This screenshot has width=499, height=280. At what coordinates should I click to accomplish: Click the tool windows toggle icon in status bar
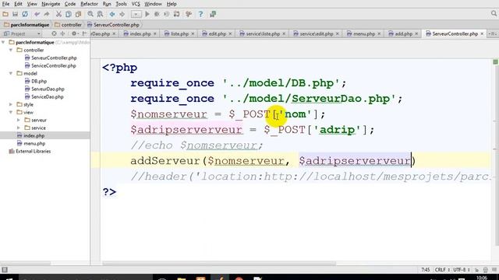[x=5, y=270]
